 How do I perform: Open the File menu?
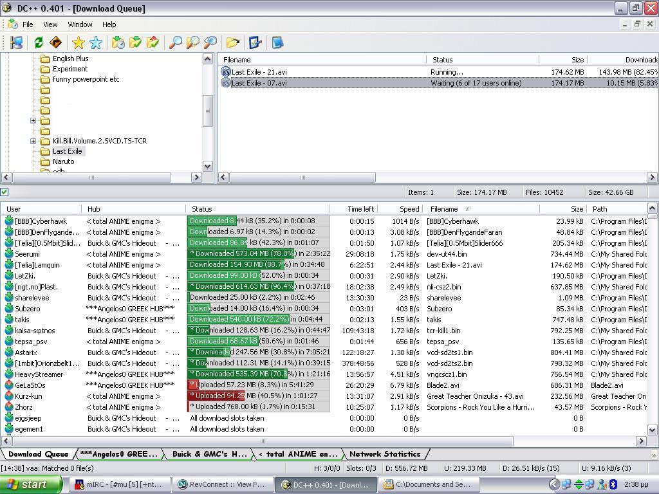click(28, 24)
